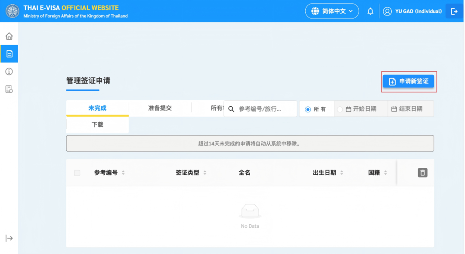Switch to the 准备提交 tab
The width and height of the screenshot is (465, 254).
pos(160,108)
